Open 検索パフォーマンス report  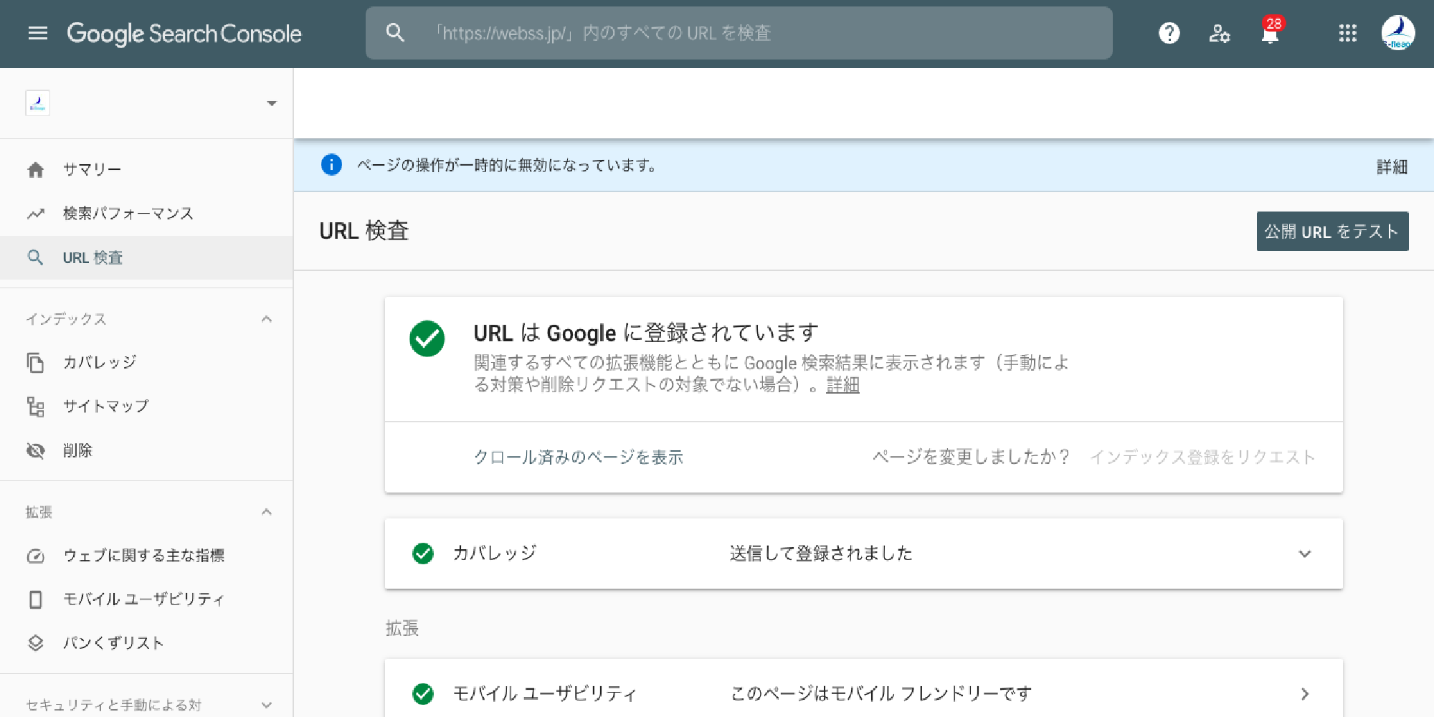tap(128, 214)
